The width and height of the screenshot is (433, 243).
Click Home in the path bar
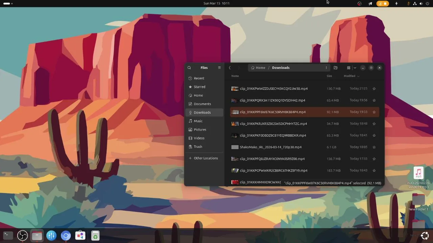pyautogui.click(x=258, y=68)
